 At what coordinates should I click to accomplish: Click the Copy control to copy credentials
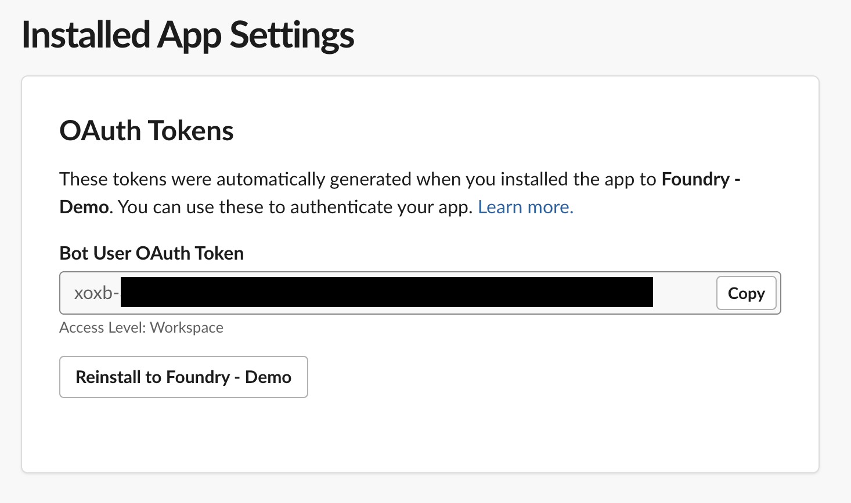pos(746,293)
